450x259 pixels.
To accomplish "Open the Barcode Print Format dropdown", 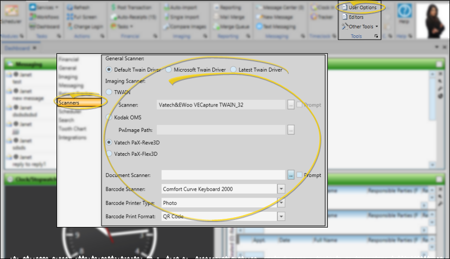I will click(x=281, y=217).
